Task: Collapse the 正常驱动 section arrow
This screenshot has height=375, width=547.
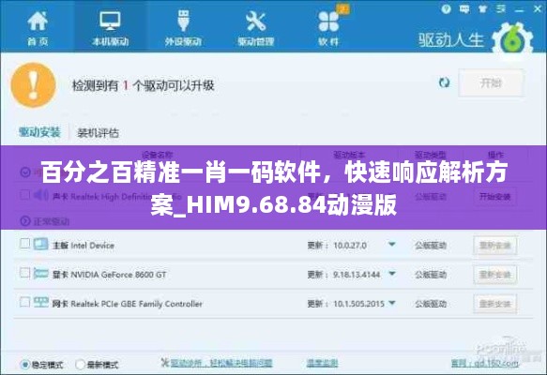Action: coord(25,221)
